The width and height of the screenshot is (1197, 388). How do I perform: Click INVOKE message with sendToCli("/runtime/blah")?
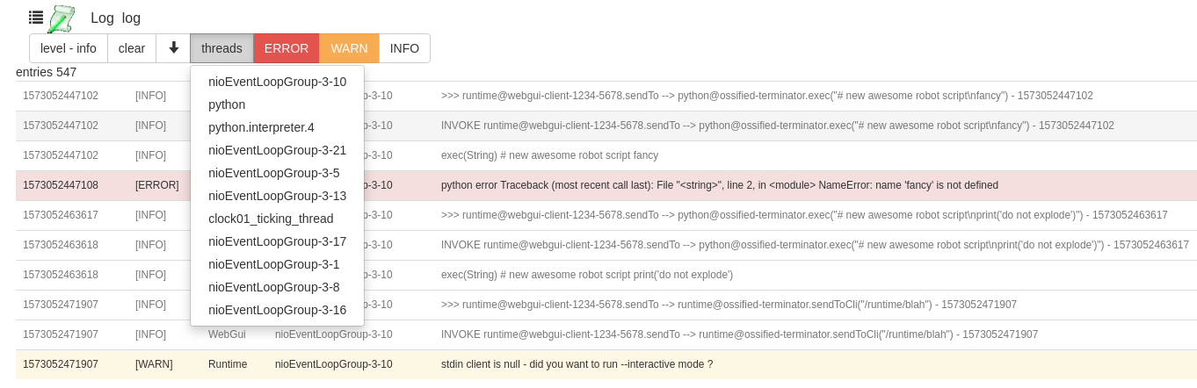point(739,334)
